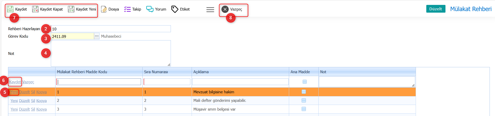Image resolution: width=495 pixels, height=116 pixels.
Task: Select cell 'Müşavir smm belgesi var'
Action: point(240,109)
